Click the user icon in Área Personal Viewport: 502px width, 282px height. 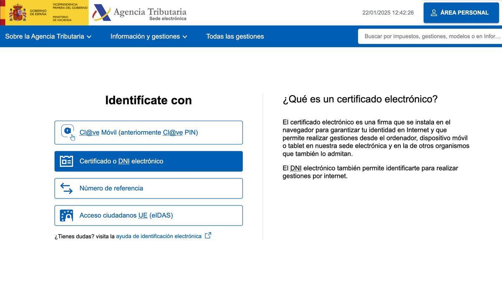point(434,13)
